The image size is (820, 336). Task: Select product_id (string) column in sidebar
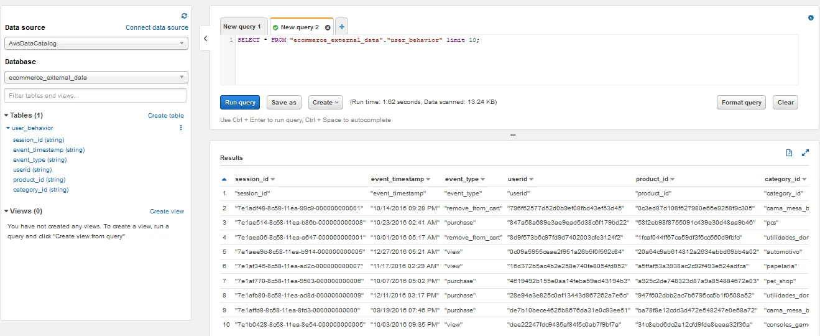(39, 180)
